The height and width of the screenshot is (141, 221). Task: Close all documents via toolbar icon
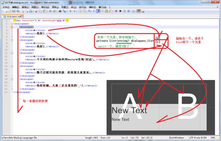click(26, 11)
